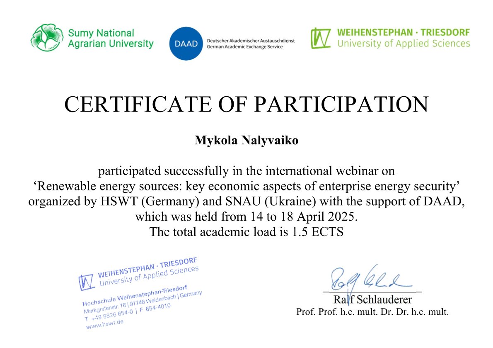Click the green Weihenstephan-Triesdorf W logo in header
Viewport: 493px width, 348px height.
(x=321, y=38)
